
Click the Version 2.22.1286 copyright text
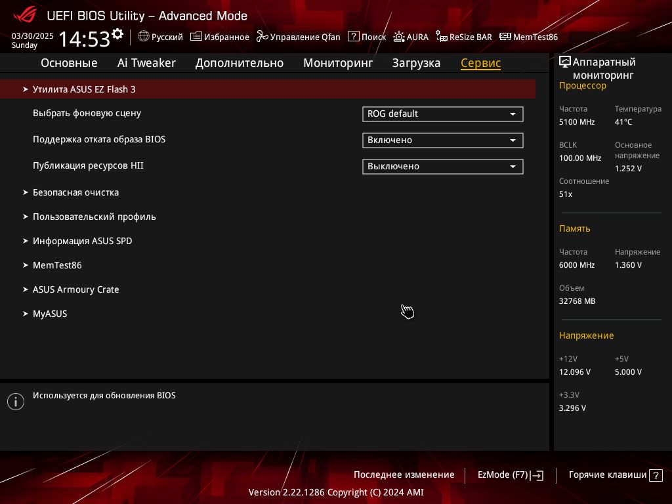[x=336, y=492]
